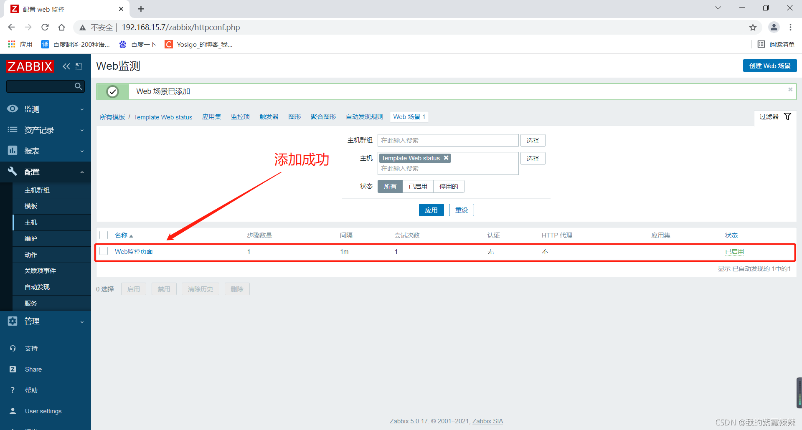Open browser home page
The width and height of the screenshot is (802, 430).
coord(61,27)
